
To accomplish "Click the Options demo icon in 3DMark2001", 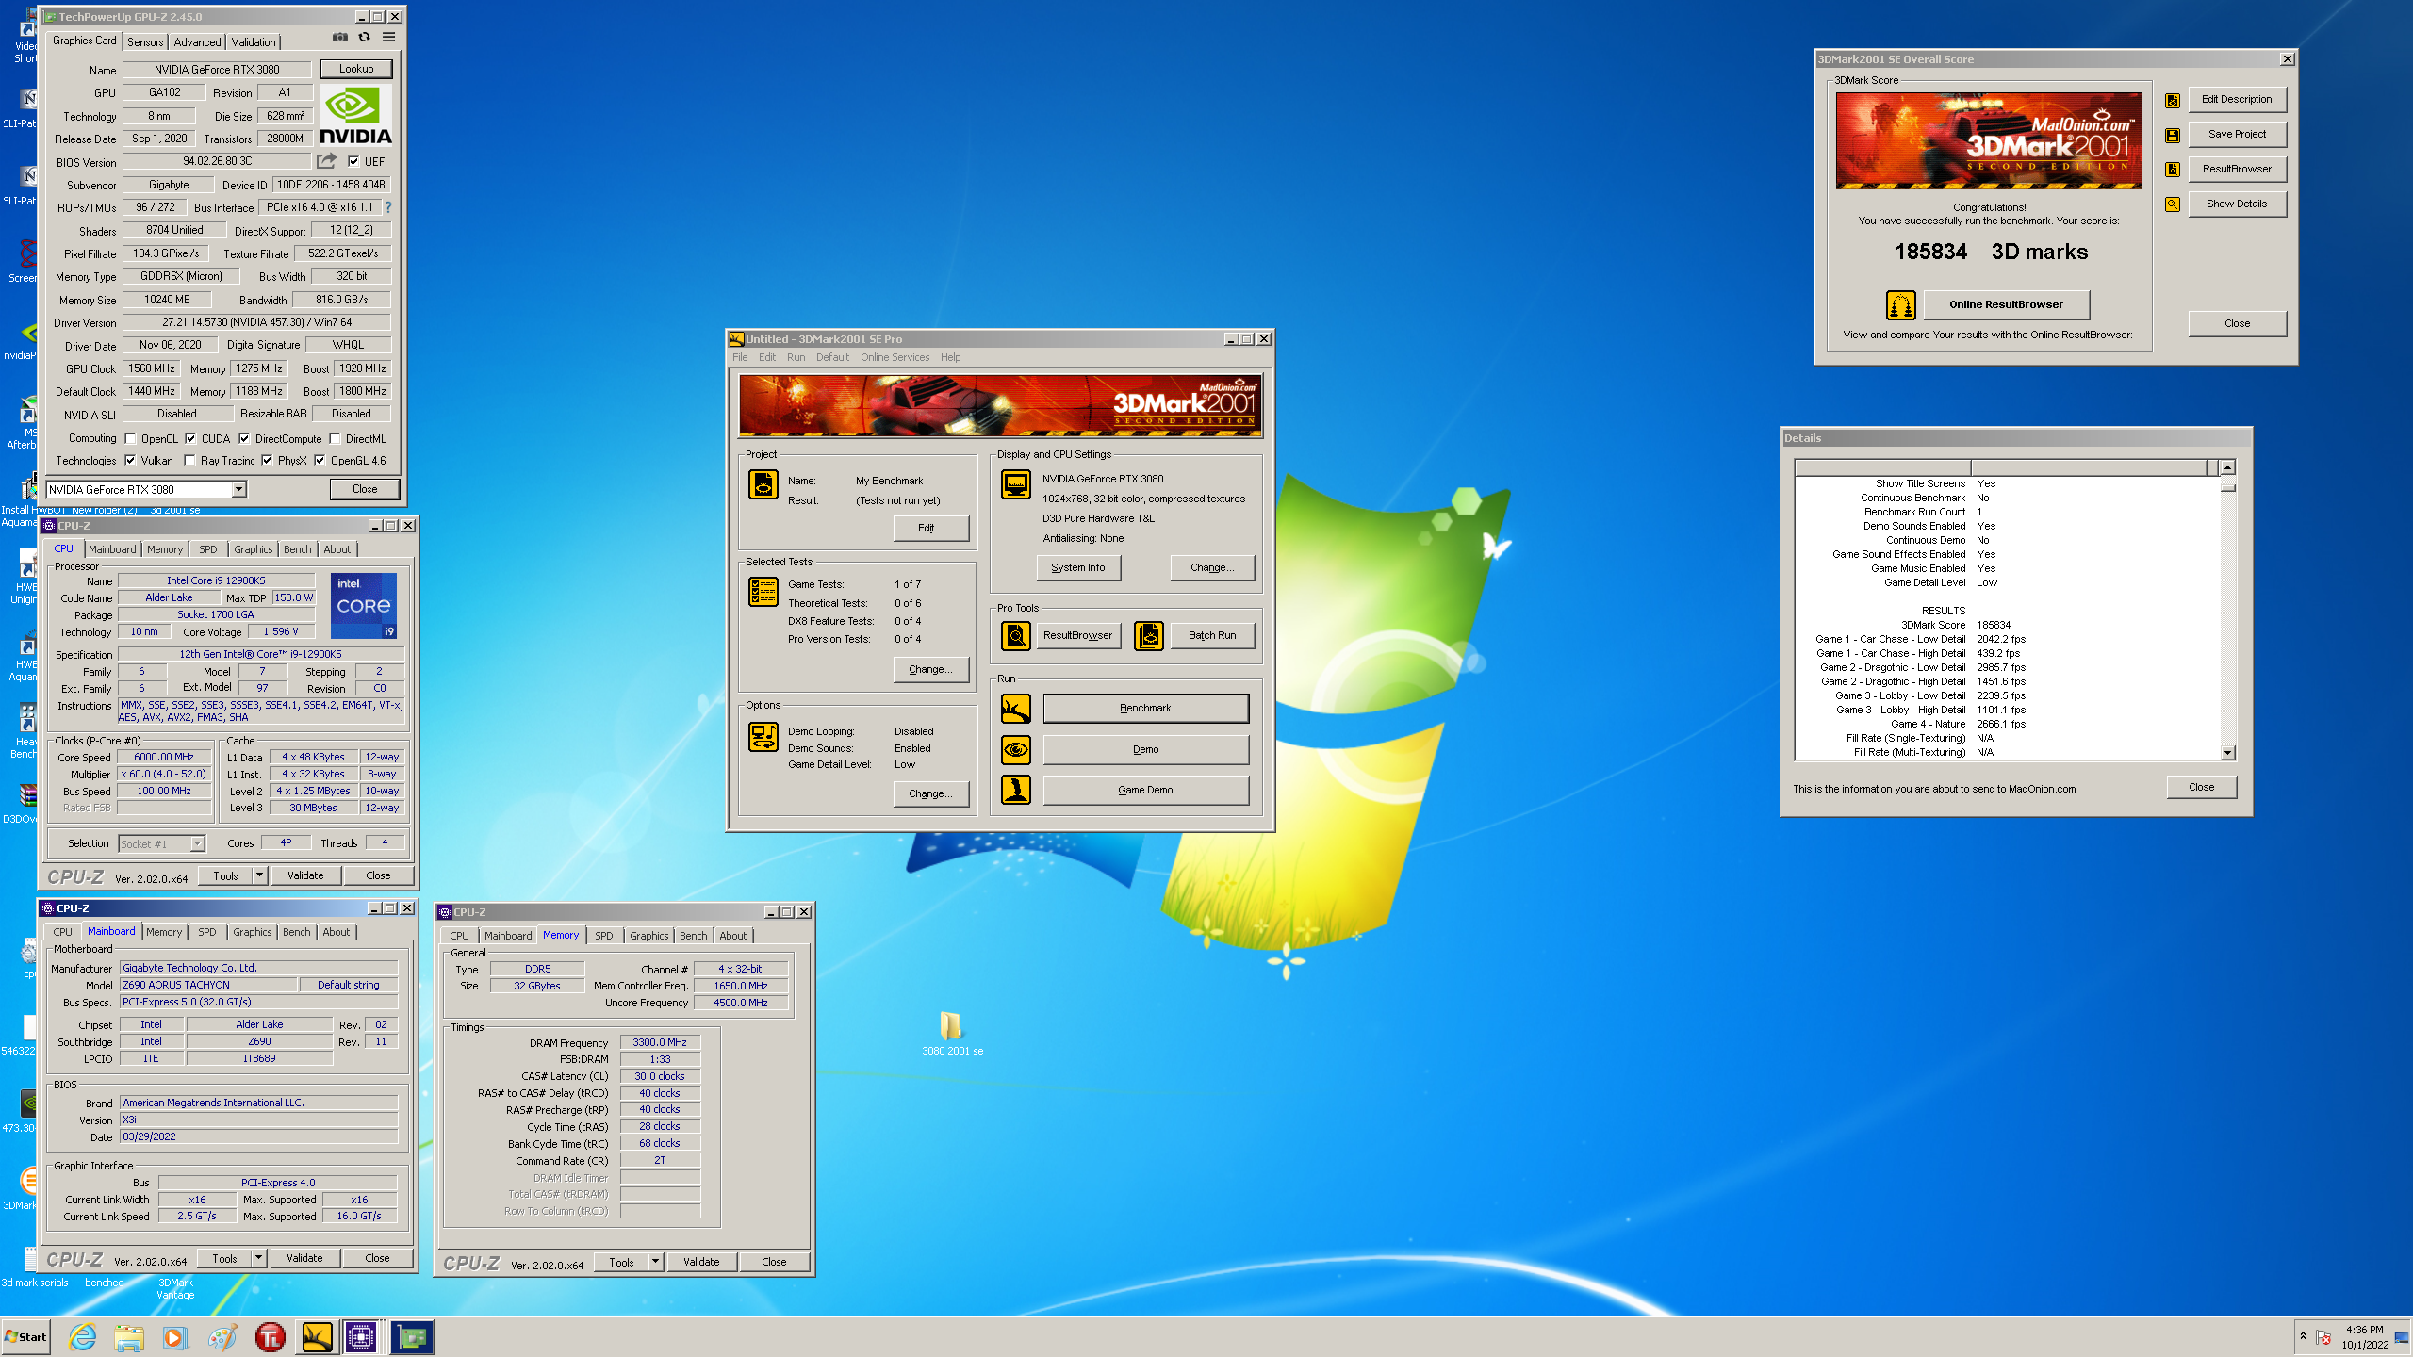I will 763,737.
